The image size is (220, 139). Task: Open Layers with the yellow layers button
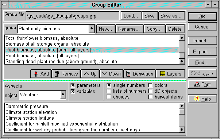(x=170, y=74)
